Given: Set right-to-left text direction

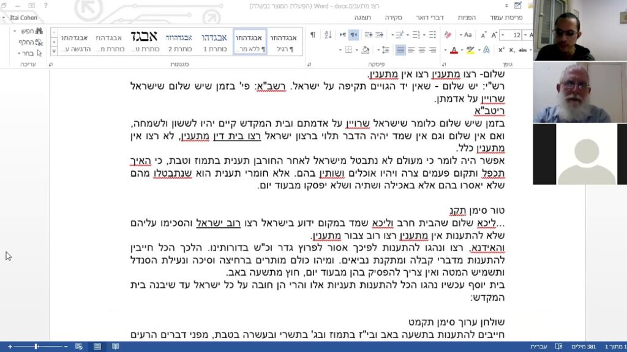Looking at the screenshot, I should point(353,35).
